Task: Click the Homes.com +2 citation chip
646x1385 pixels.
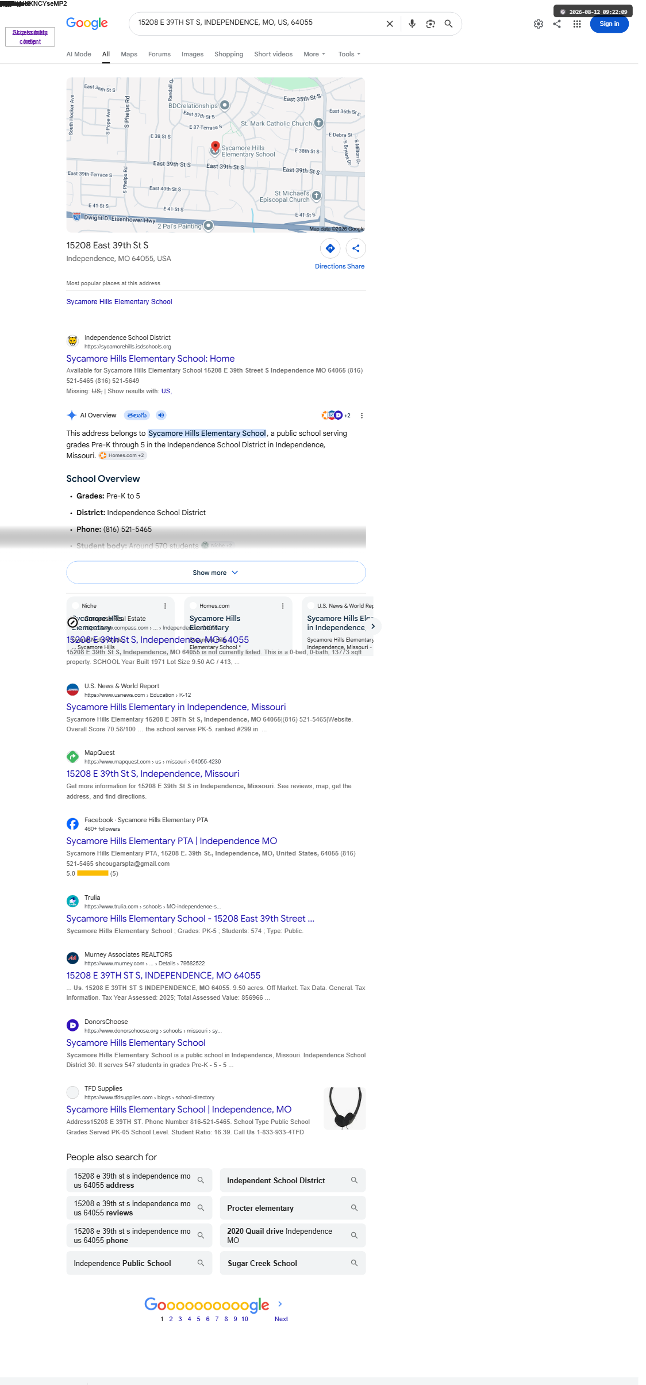Action: point(122,455)
